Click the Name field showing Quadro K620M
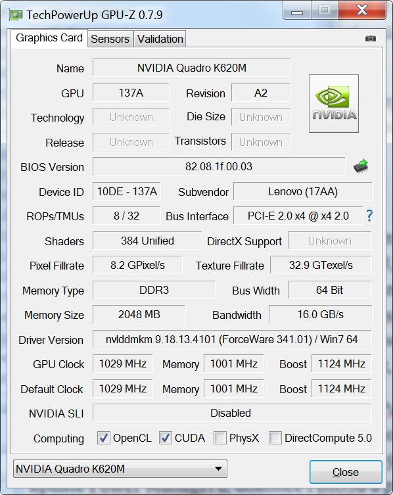 point(192,68)
